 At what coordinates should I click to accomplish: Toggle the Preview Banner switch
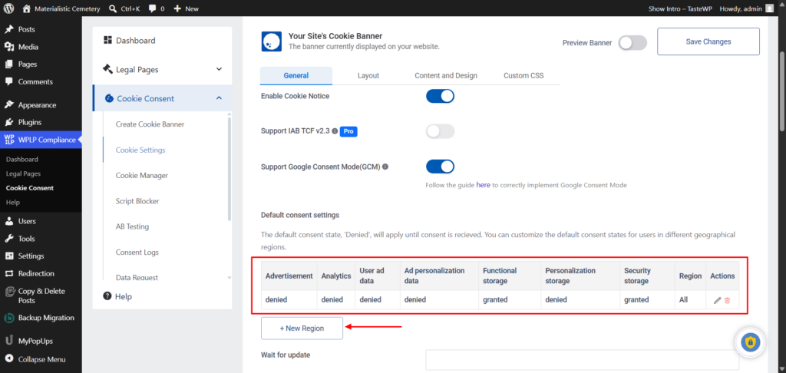(632, 43)
